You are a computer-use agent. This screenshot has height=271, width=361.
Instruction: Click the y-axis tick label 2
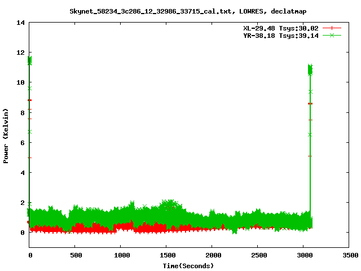click(x=23, y=203)
